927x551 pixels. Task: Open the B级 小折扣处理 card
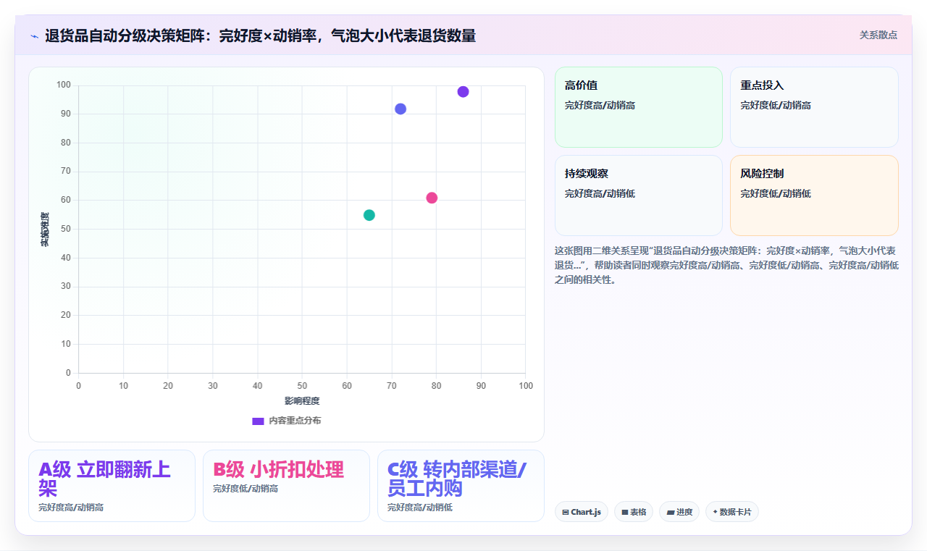click(x=286, y=486)
